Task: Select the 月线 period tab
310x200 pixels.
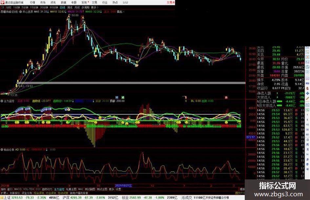Action: [77, 8]
